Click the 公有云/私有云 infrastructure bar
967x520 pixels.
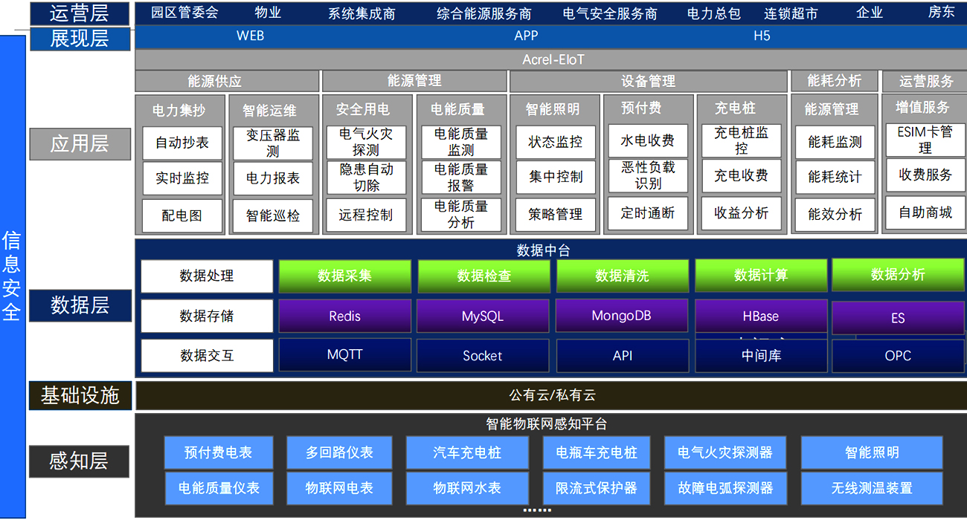(x=551, y=396)
